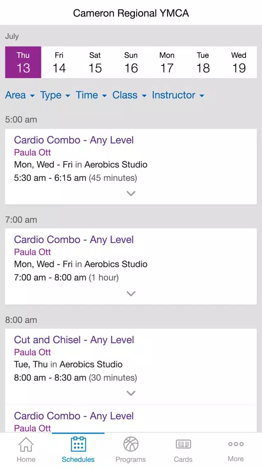Viewport: 262px width, 467px height.
Task: Open the Home tab icon
Action: tap(26, 444)
